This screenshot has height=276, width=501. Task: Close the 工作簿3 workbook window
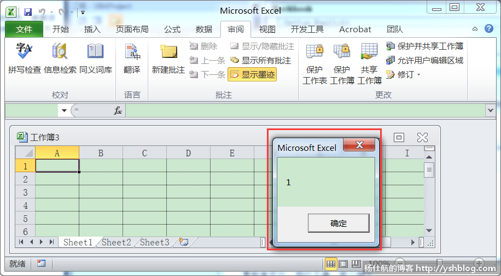click(422, 137)
